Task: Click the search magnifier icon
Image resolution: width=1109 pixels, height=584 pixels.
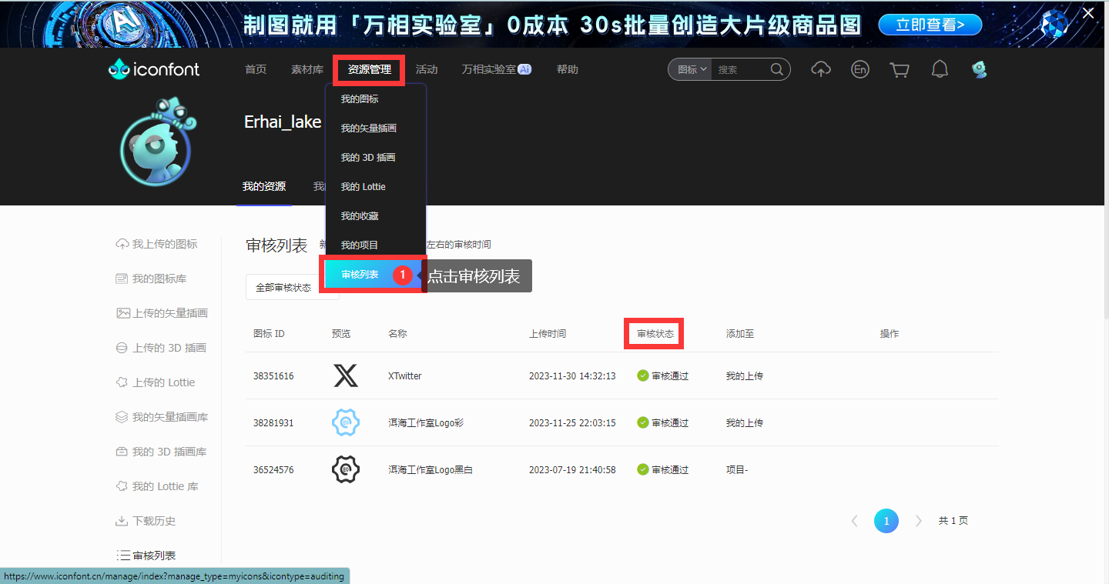Action: [777, 69]
